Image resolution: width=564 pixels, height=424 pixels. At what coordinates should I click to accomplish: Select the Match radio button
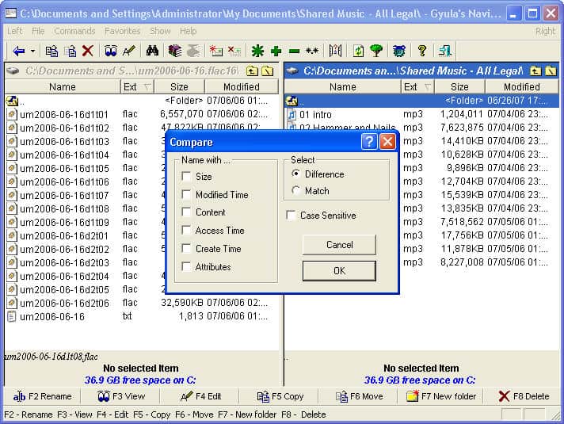[296, 191]
